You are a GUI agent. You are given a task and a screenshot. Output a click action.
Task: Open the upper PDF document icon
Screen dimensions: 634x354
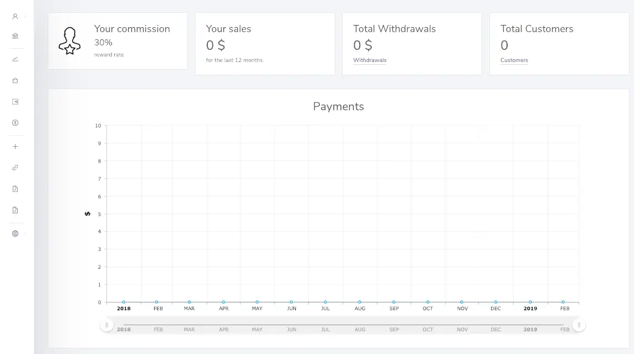[x=15, y=189]
